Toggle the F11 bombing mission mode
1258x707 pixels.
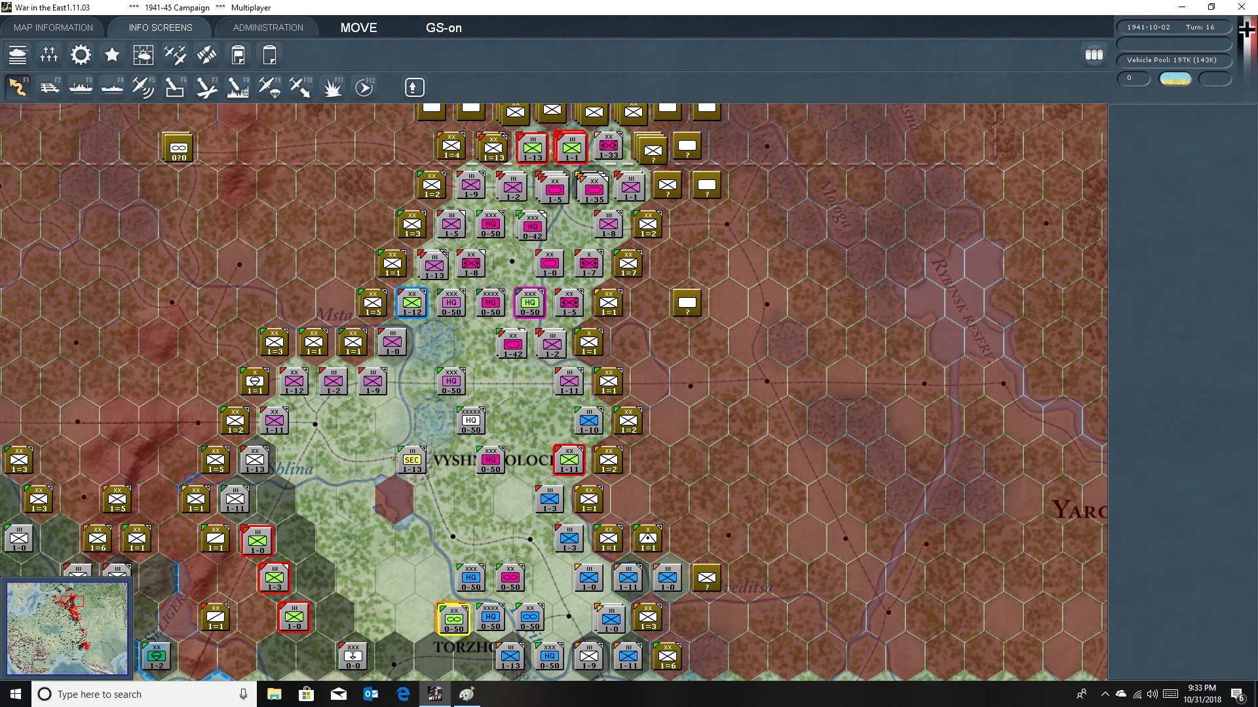click(x=333, y=87)
